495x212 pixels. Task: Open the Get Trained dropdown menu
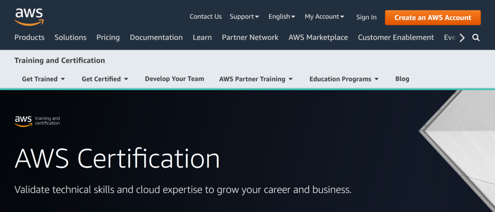pos(43,79)
